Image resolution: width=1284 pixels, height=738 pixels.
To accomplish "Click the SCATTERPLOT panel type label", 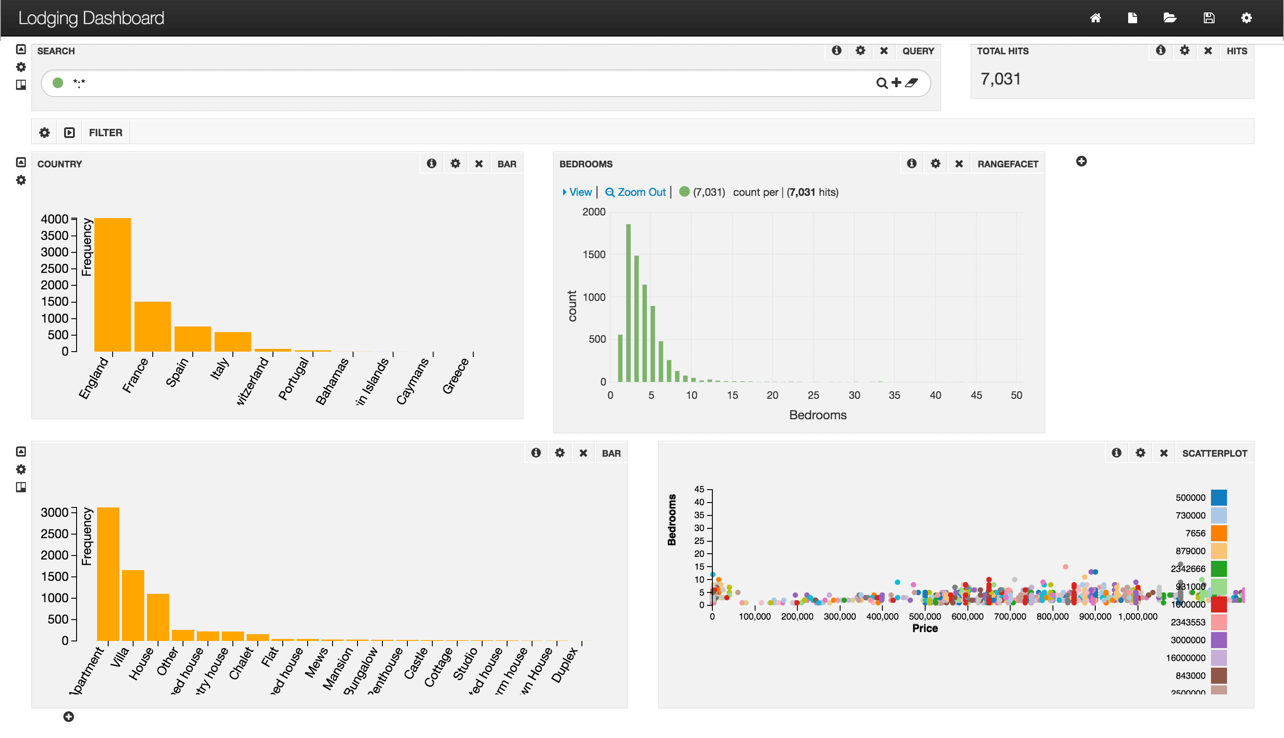I will click(x=1215, y=454).
